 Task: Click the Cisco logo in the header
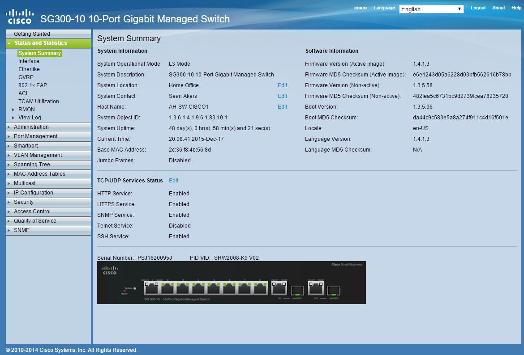point(20,17)
